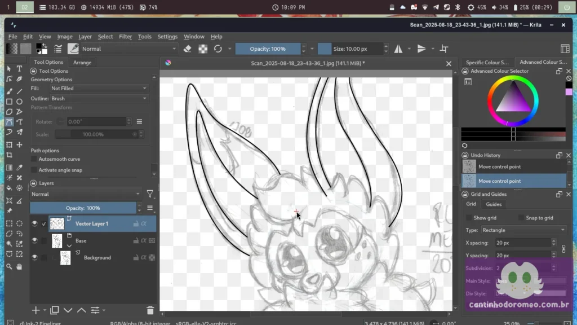This screenshot has width=577, height=325.
Task: Close the Scan document tab
Action: (x=449, y=63)
